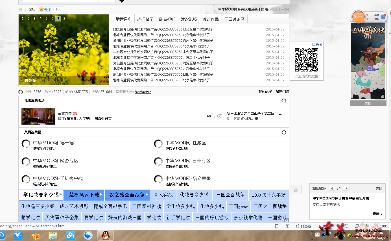Image resolution: width=391 pixels, height=241 pixels.
Task: Click the Sogou input method tray icon
Action: [x=317, y=235]
